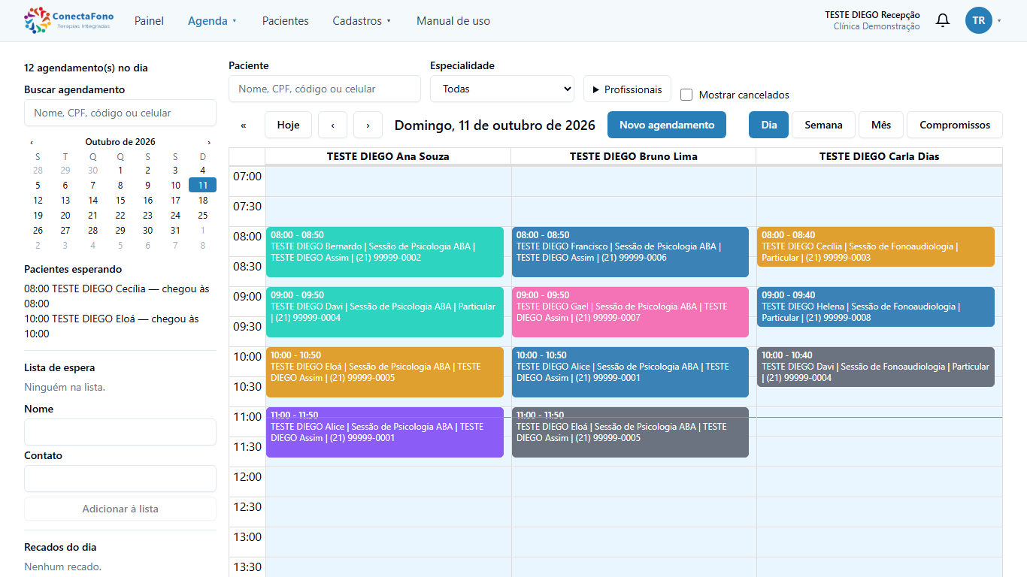The width and height of the screenshot is (1027, 577).
Task: Go to the Painel page
Action: (x=149, y=21)
